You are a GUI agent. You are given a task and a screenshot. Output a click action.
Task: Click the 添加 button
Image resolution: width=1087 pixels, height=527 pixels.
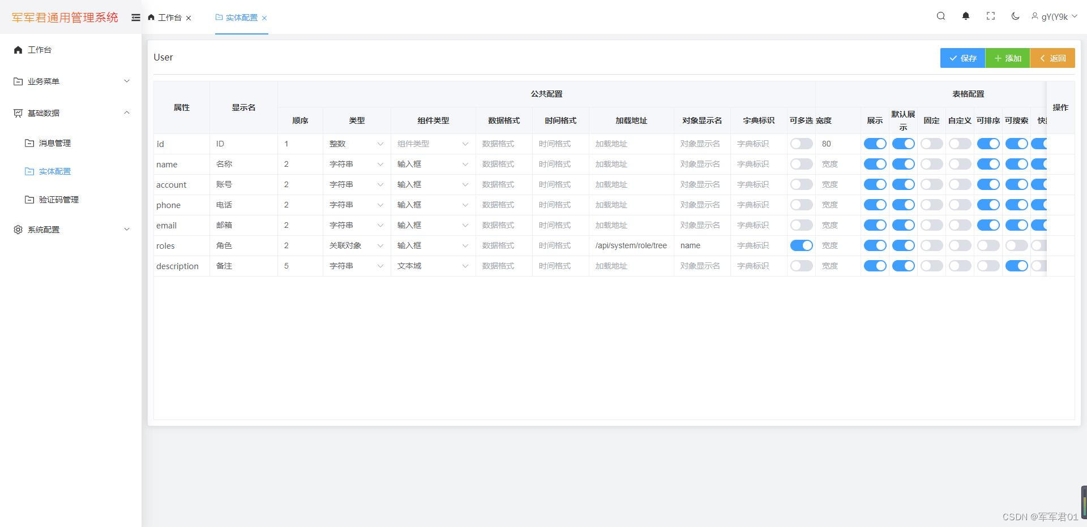click(1008, 58)
